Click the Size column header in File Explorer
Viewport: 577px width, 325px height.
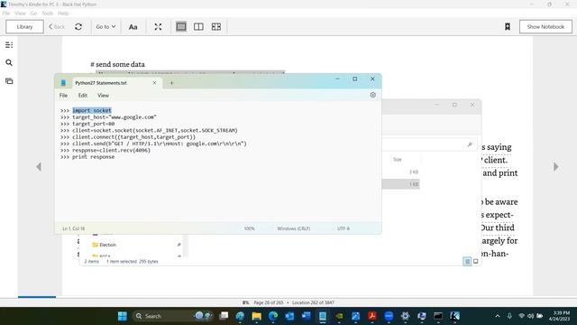click(x=397, y=160)
